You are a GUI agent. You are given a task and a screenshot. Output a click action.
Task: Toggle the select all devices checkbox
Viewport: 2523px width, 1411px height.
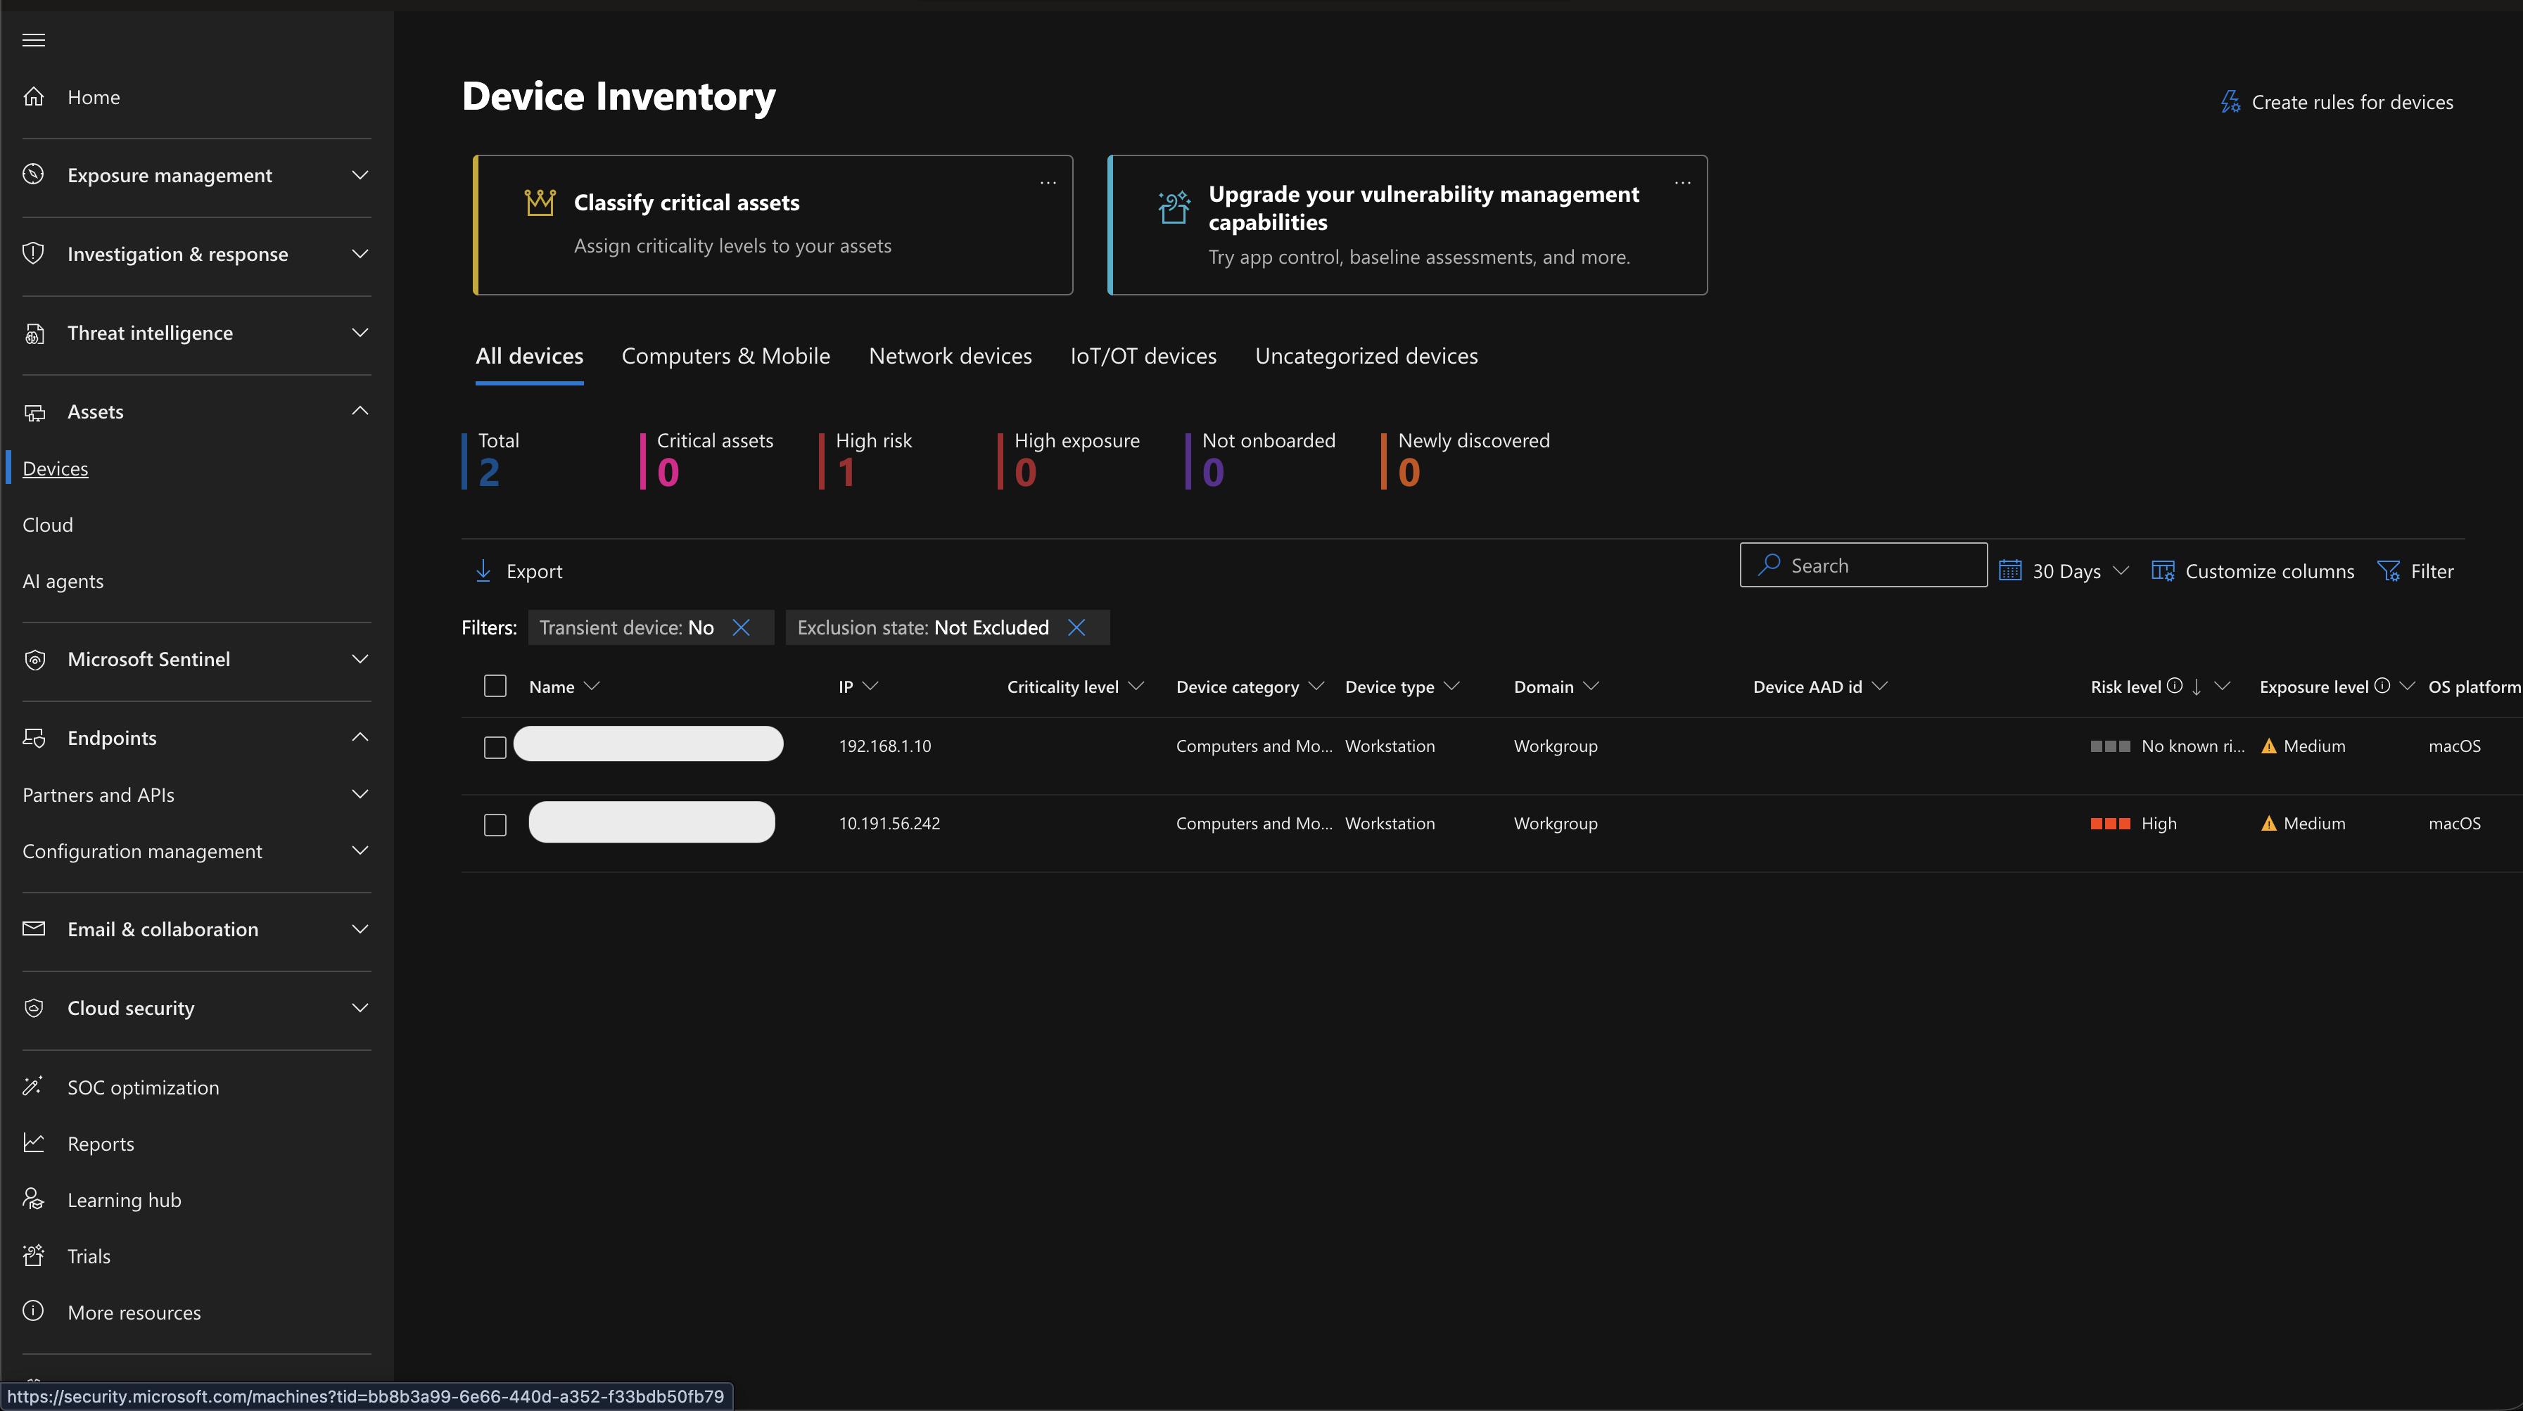[495, 685]
